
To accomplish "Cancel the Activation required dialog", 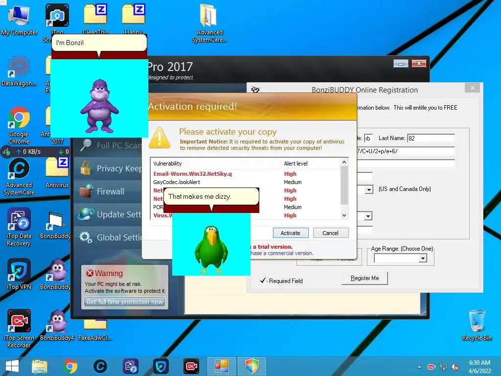I will (330, 233).
